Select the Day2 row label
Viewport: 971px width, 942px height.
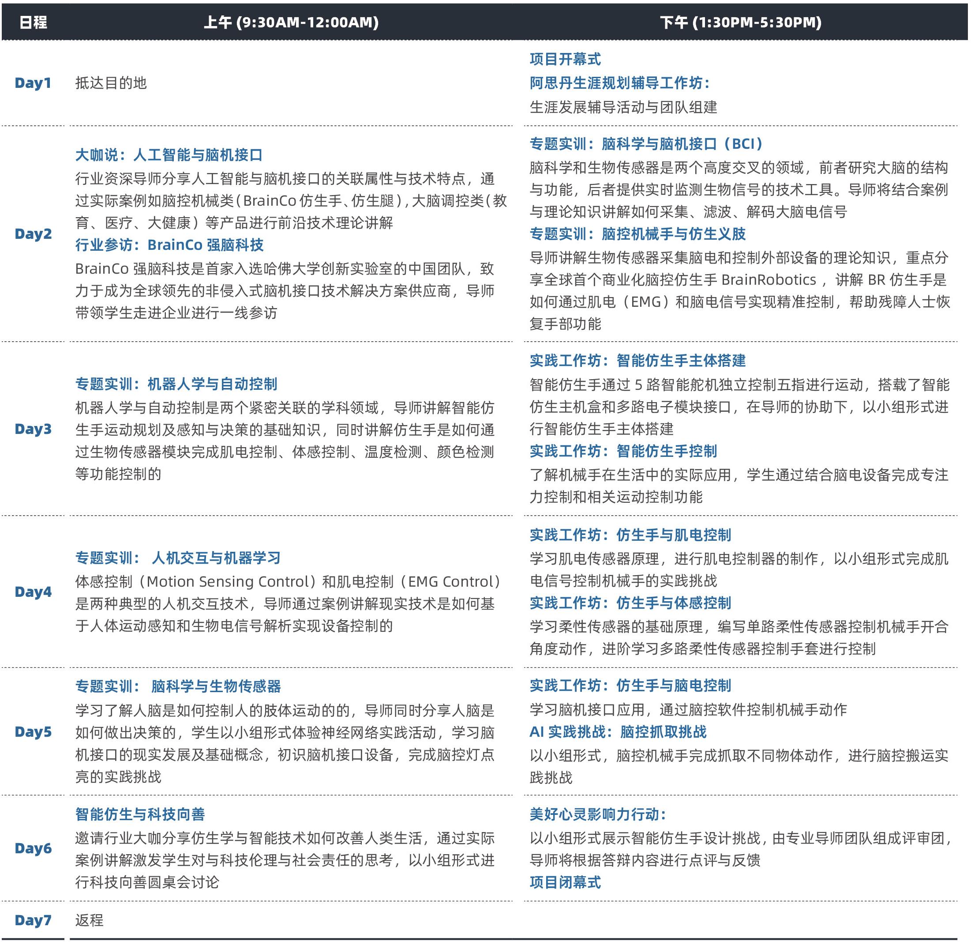click(33, 234)
